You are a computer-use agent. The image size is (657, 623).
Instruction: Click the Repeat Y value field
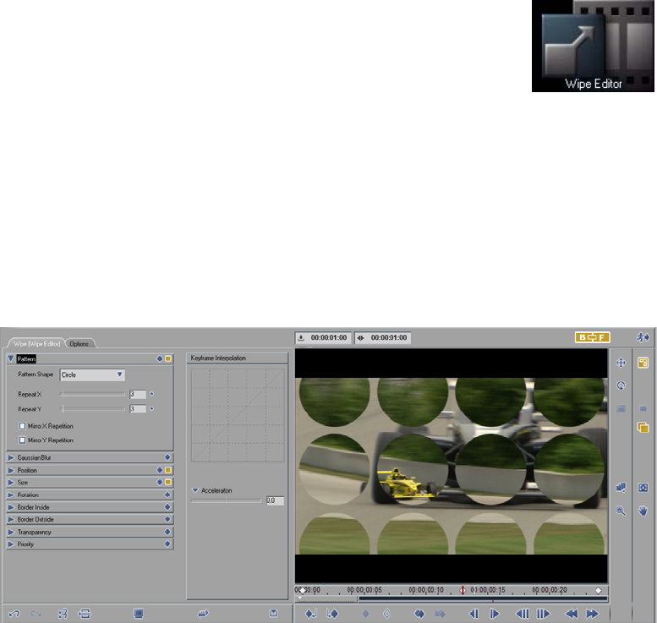click(x=138, y=409)
